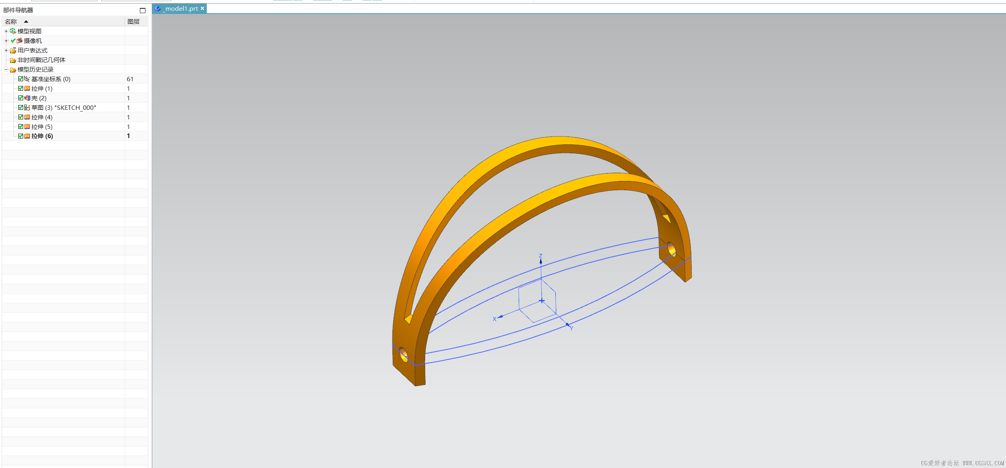Click the 摄像机 camera icon

20,41
